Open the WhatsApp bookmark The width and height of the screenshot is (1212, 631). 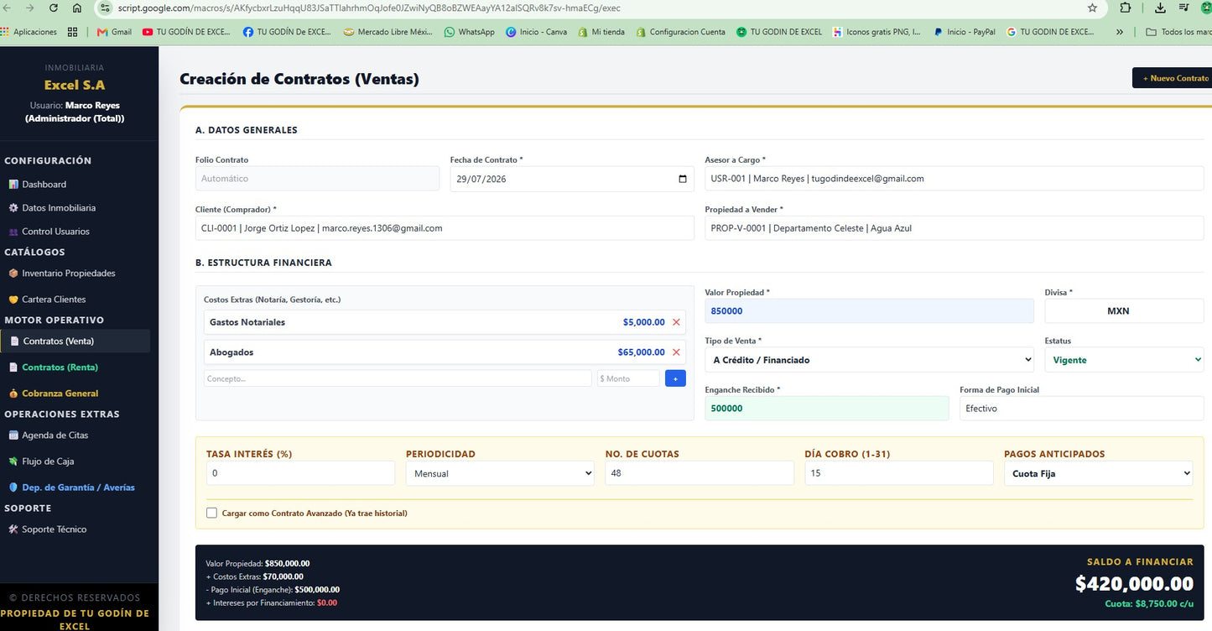click(x=470, y=32)
